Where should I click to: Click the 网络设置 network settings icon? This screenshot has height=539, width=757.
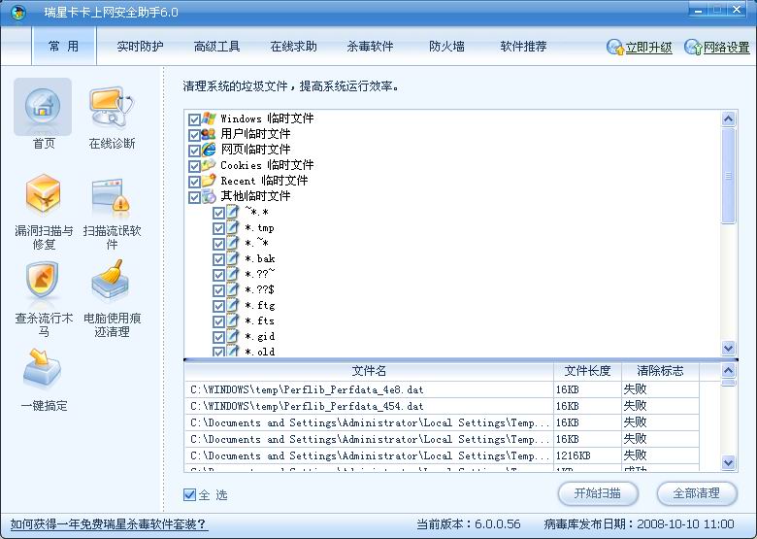[693, 47]
